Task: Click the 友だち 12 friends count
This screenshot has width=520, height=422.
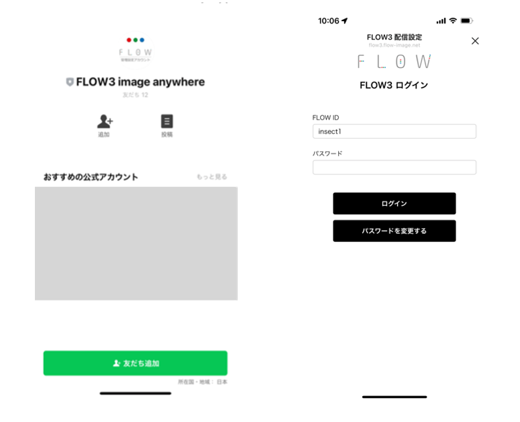Action: pos(135,96)
